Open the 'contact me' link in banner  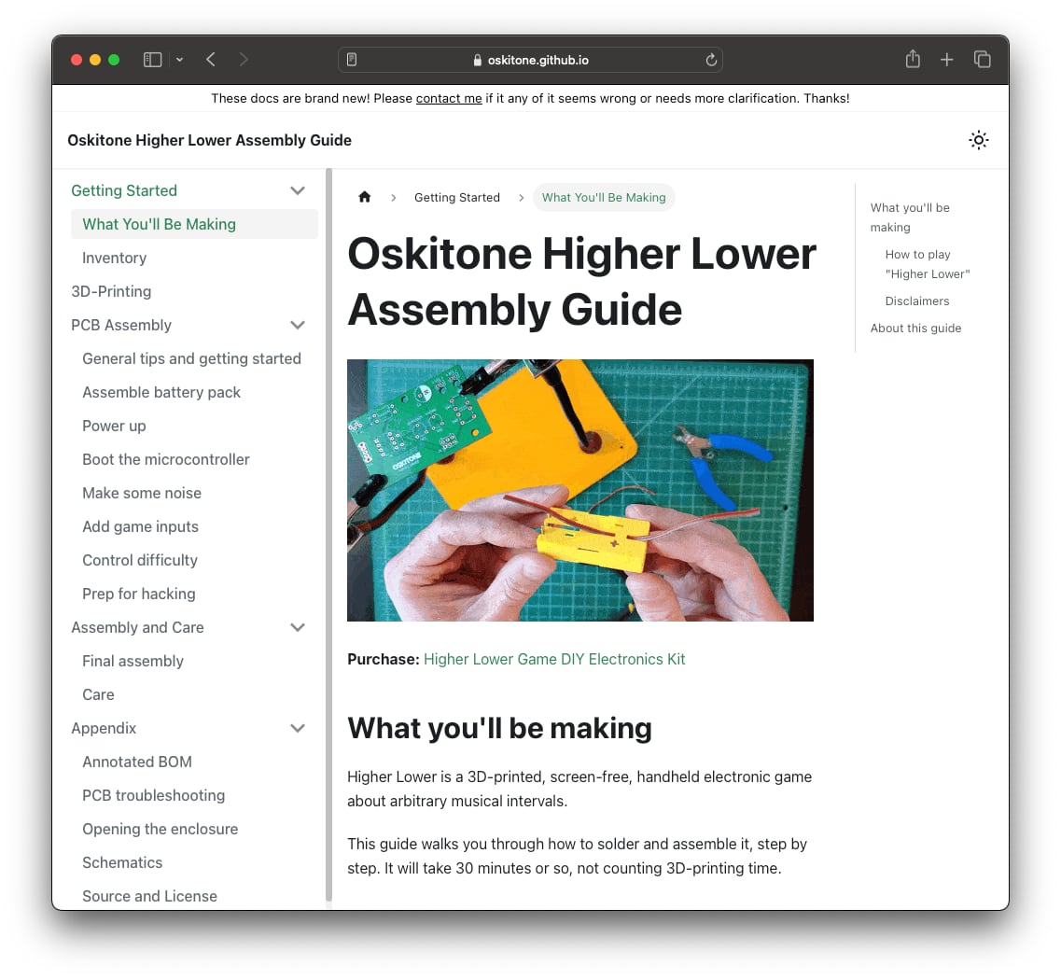tap(449, 98)
